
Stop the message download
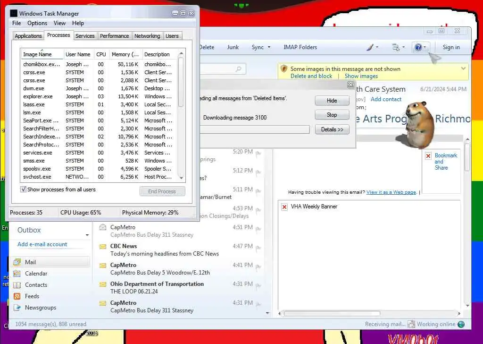click(332, 115)
